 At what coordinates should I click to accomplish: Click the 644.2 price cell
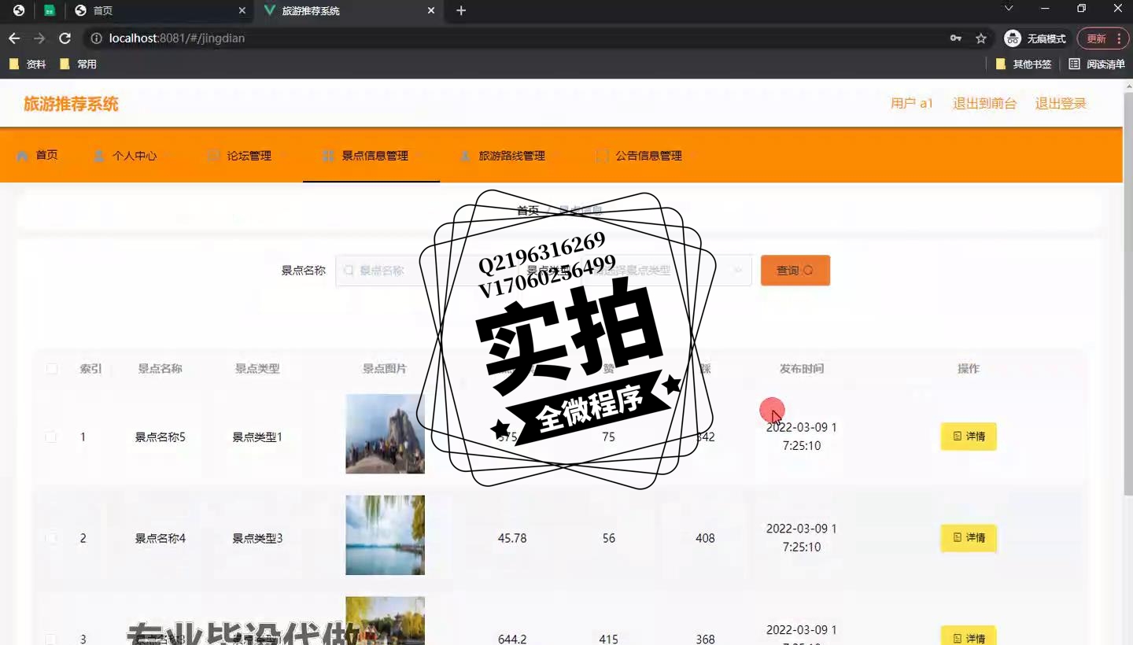[x=512, y=639]
